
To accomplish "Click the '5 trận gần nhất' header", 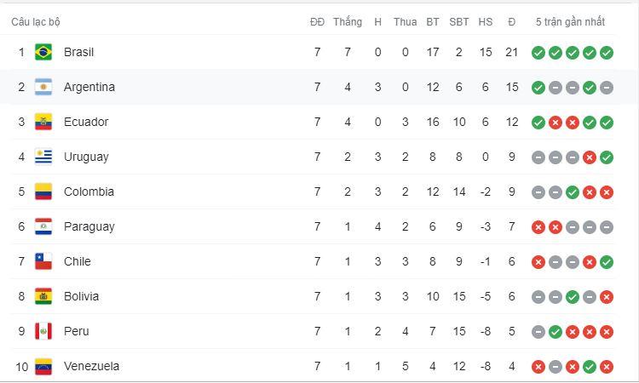I will 572,22.
